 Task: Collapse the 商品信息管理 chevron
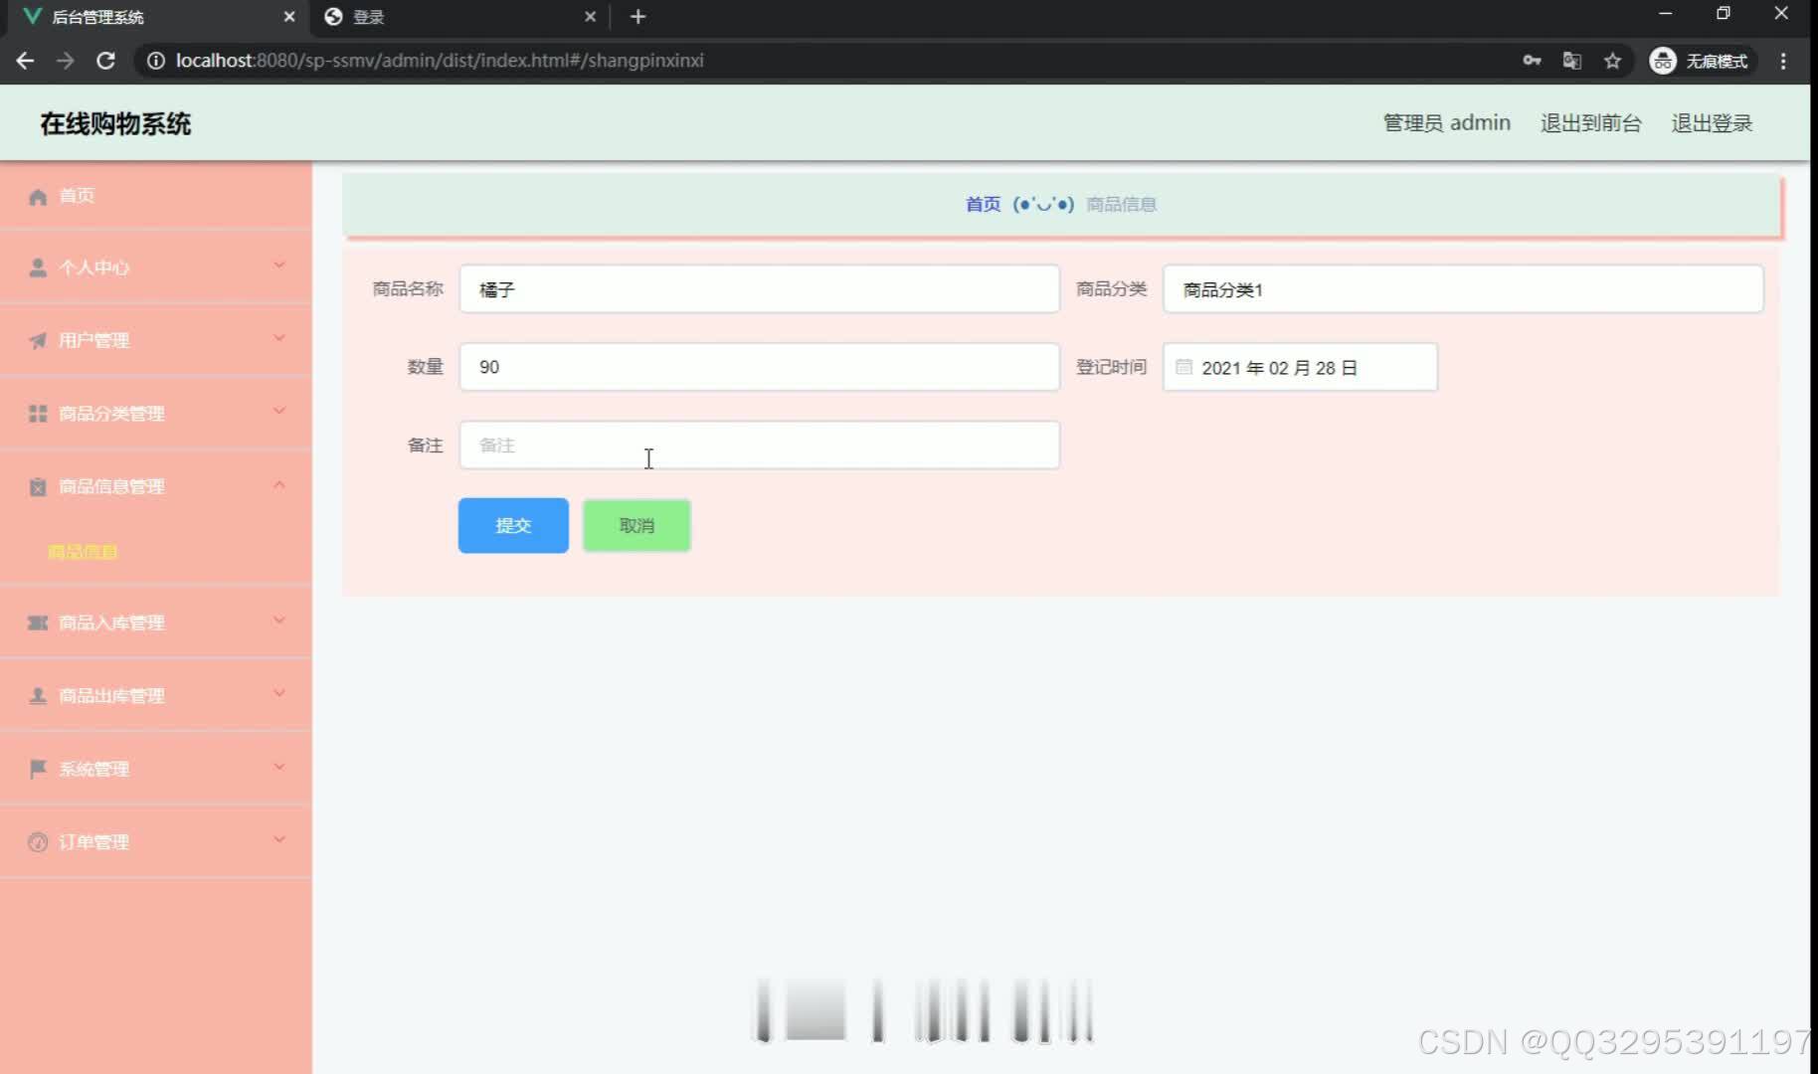tap(279, 484)
